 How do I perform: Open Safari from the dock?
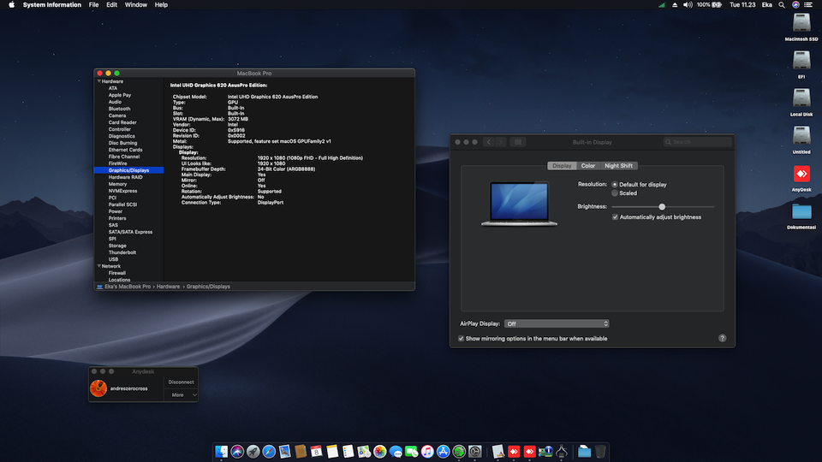[269, 451]
